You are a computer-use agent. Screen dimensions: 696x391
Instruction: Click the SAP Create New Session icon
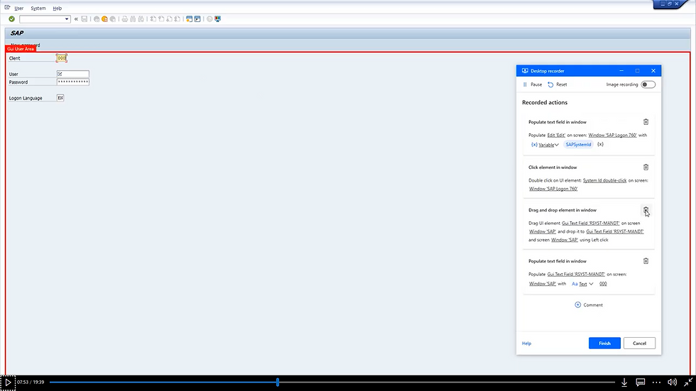point(189,19)
